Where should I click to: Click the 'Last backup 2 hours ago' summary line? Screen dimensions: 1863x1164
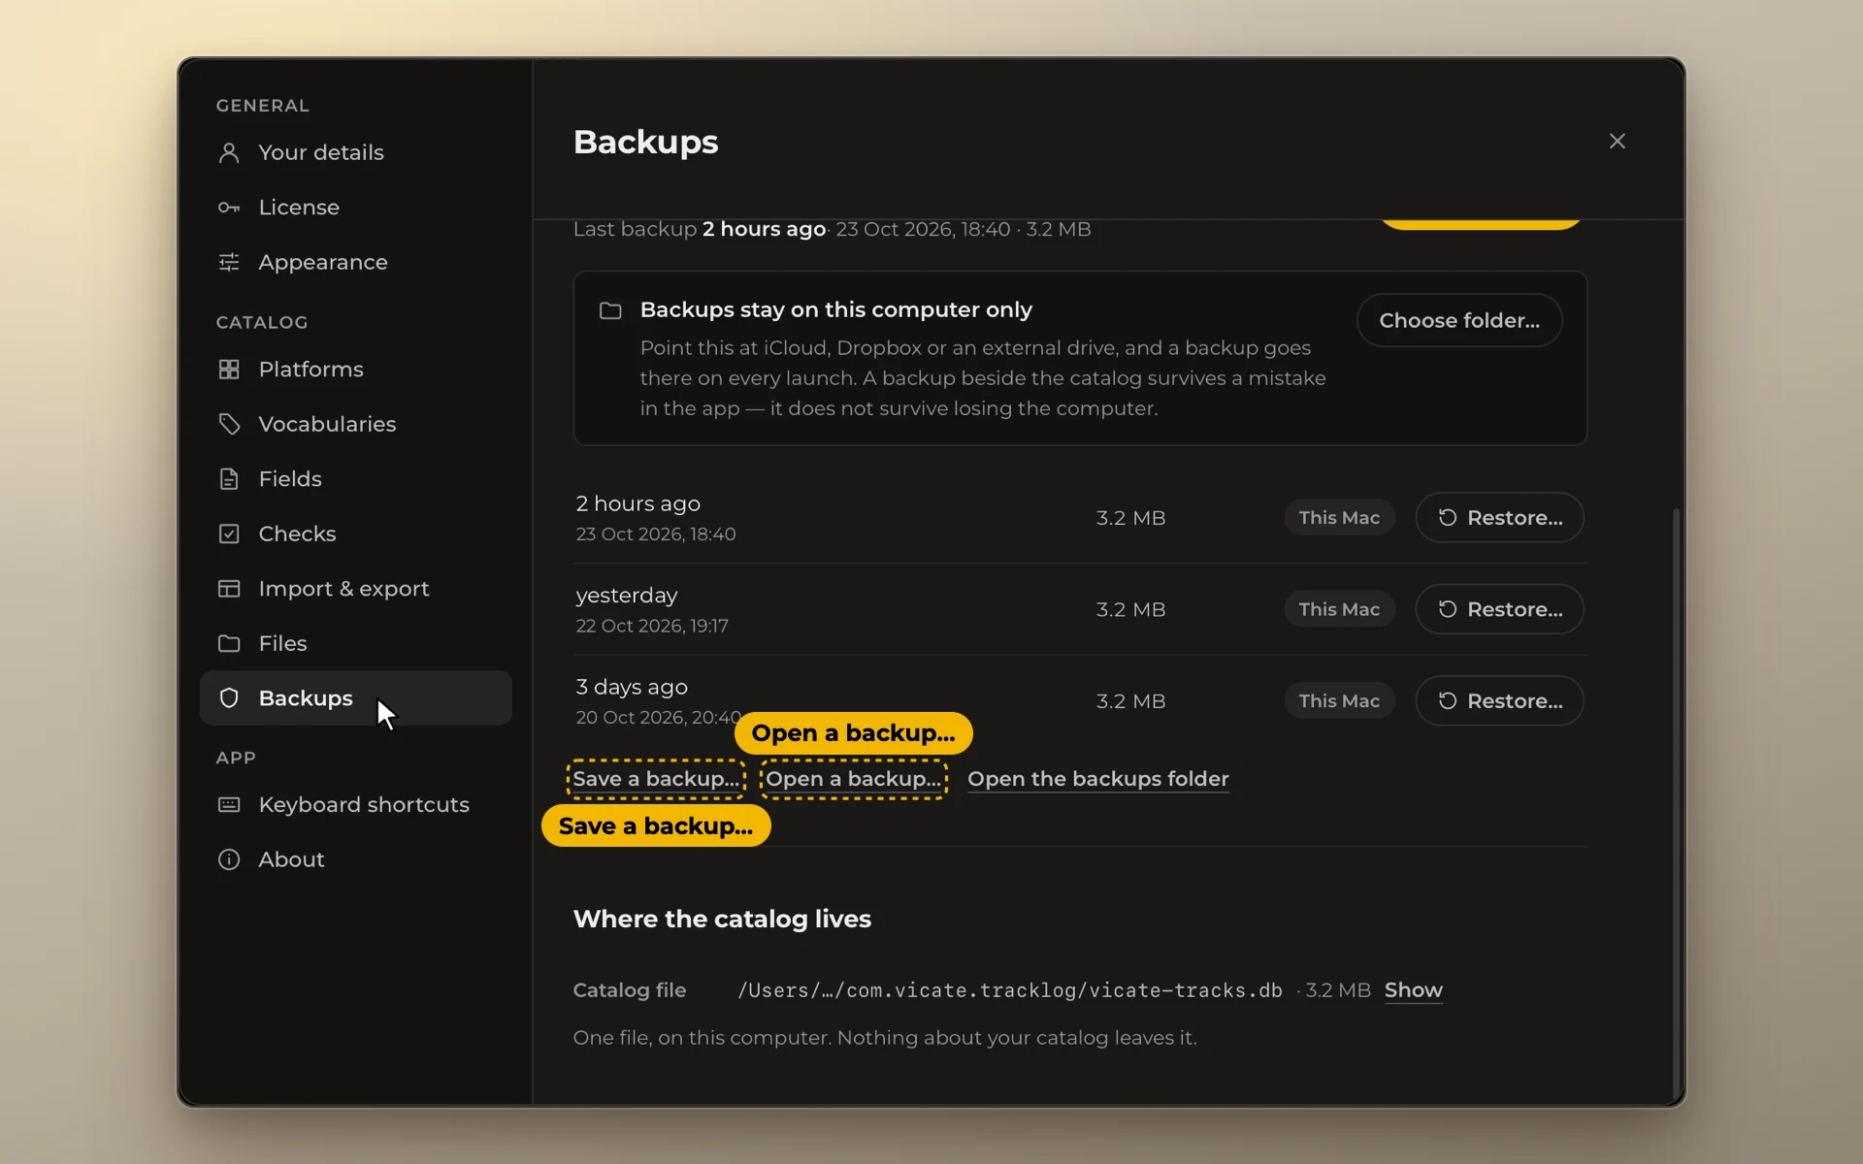[x=832, y=230]
